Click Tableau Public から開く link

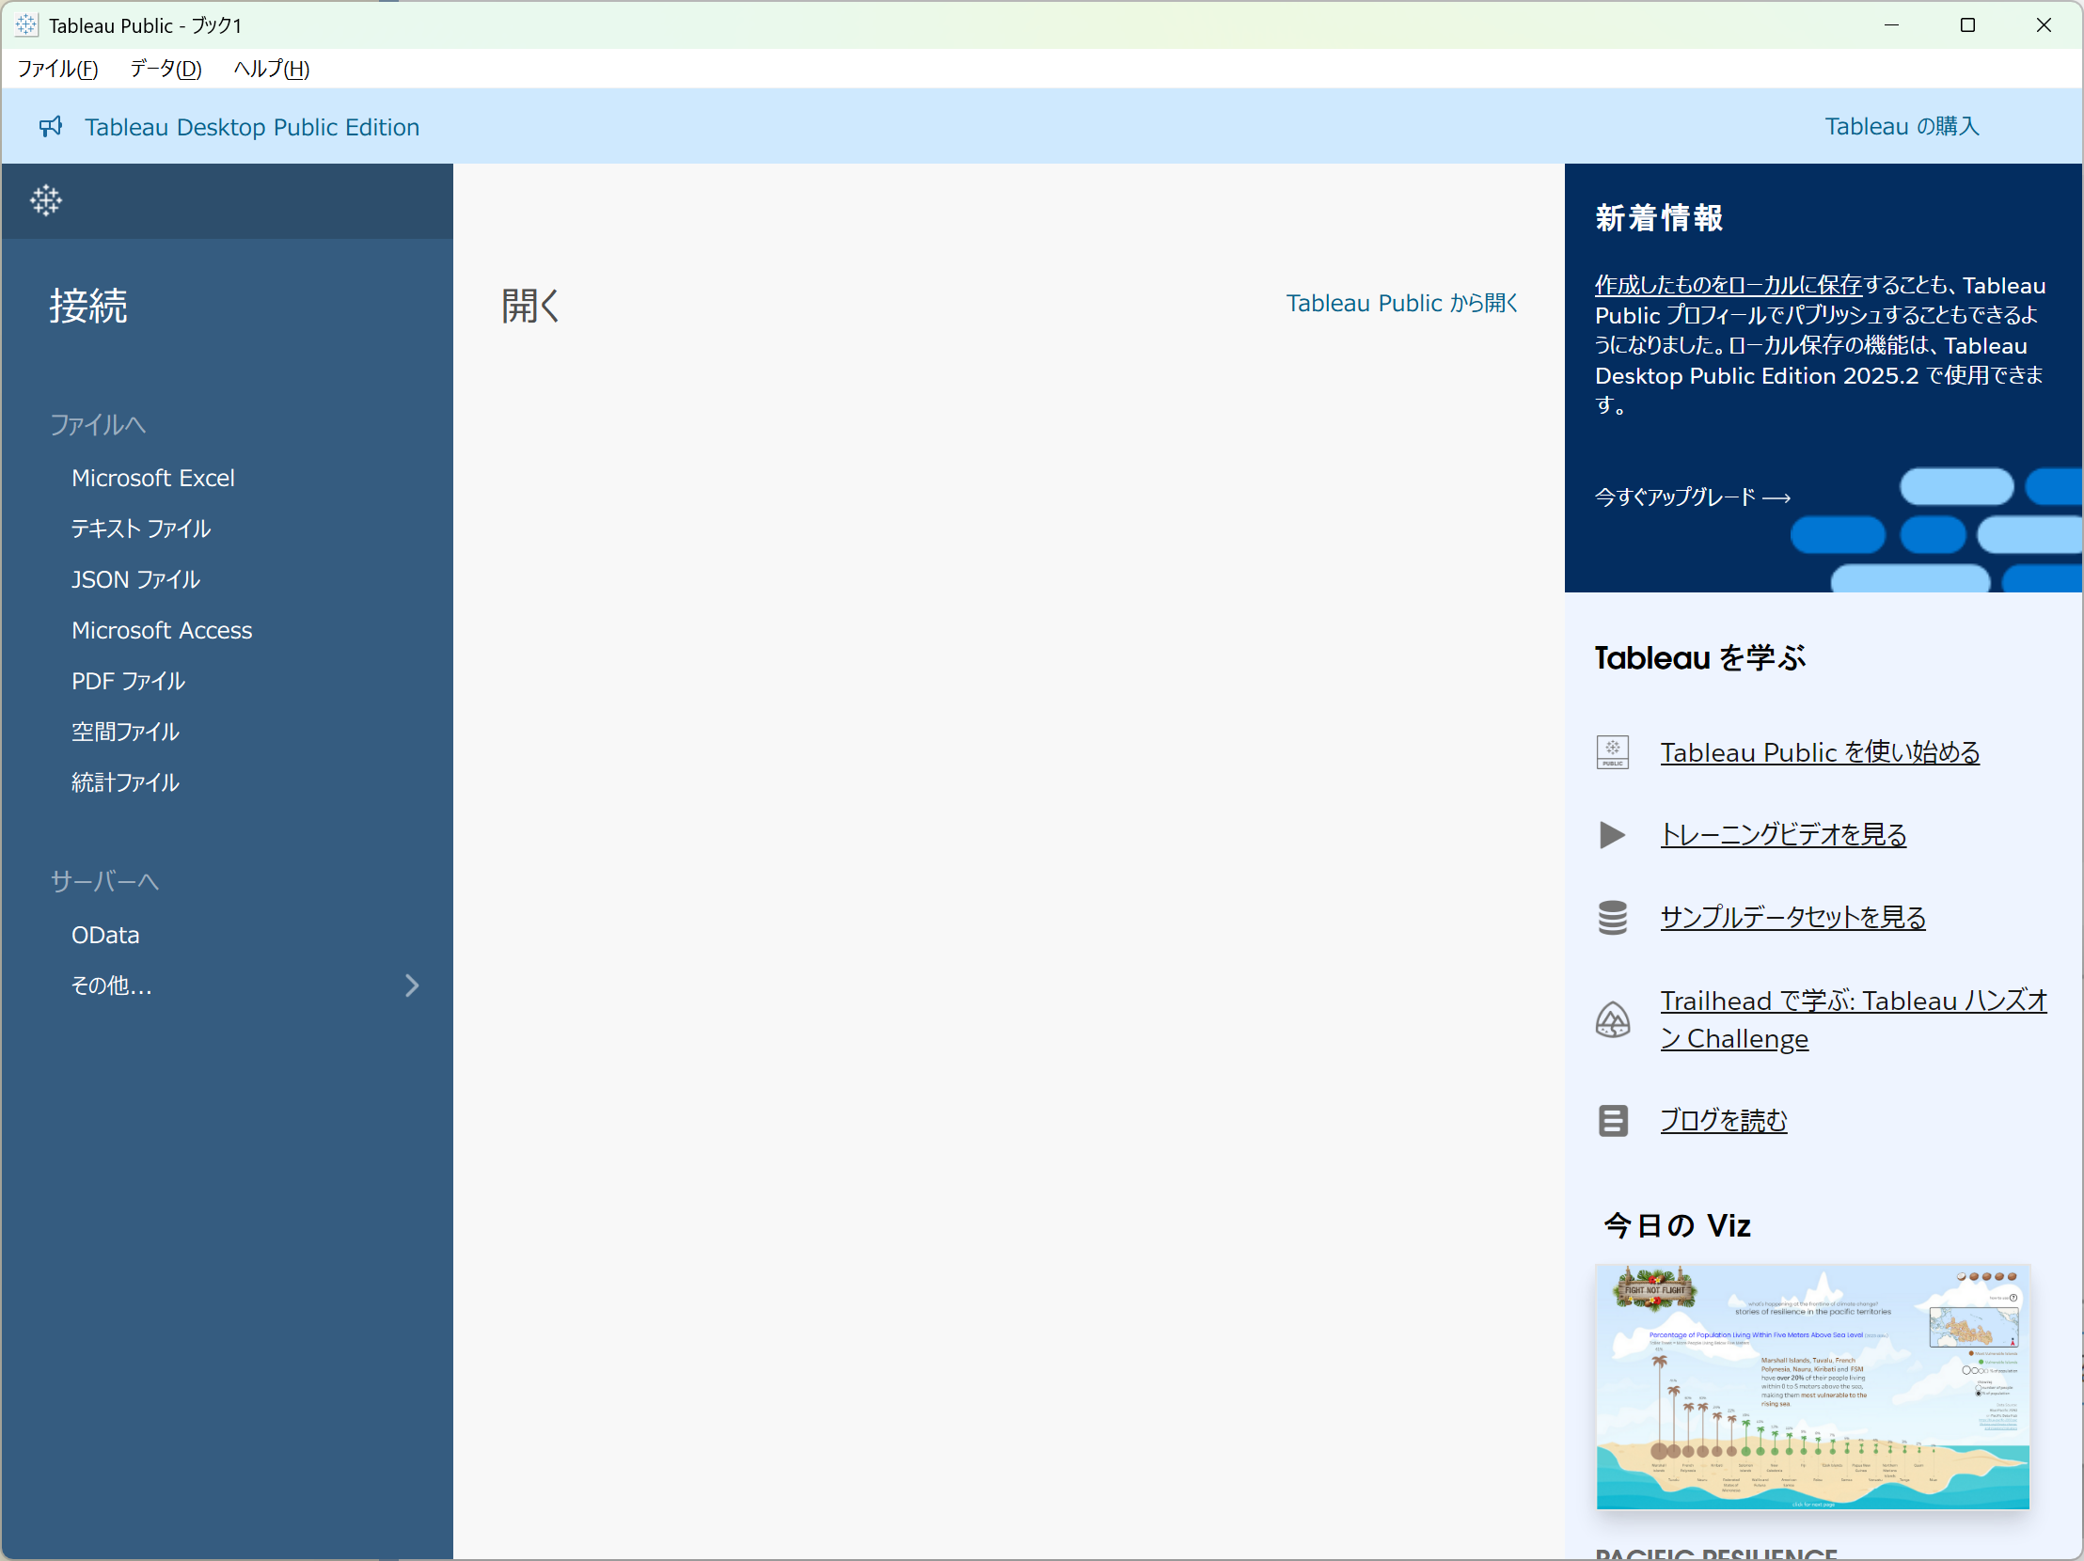tap(1401, 304)
